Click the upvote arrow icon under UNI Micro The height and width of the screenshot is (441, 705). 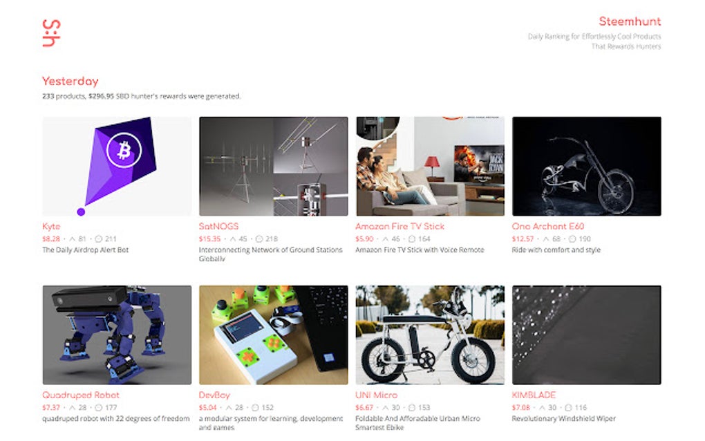(x=385, y=407)
